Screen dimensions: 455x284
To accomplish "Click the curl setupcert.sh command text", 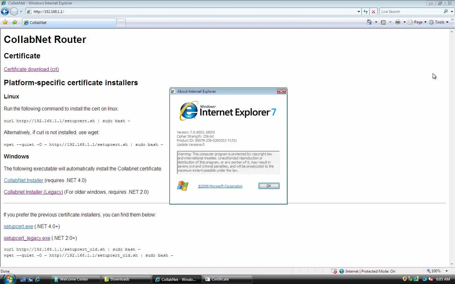I will pos(67,121).
